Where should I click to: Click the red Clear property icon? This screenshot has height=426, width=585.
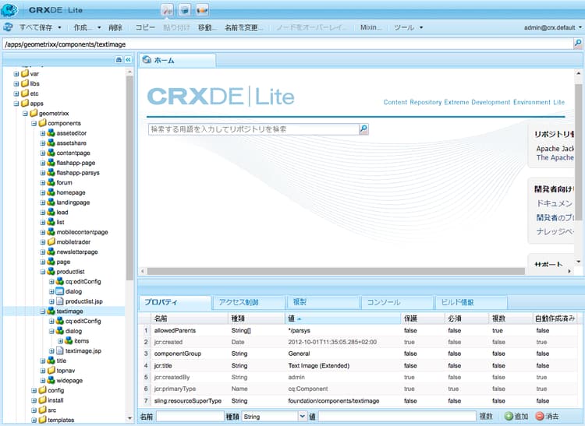pos(540,416)
